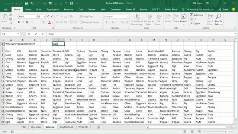
Task: Open the Cell Styles gallery
Action: point(158,20)
